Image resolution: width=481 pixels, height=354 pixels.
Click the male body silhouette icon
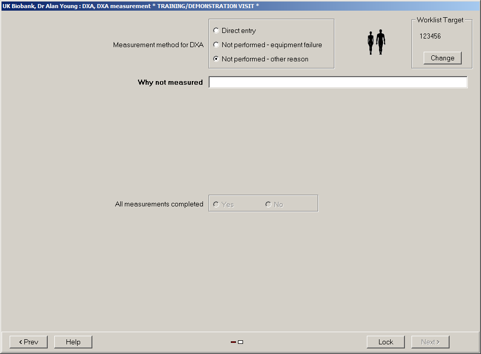point(381,42)
